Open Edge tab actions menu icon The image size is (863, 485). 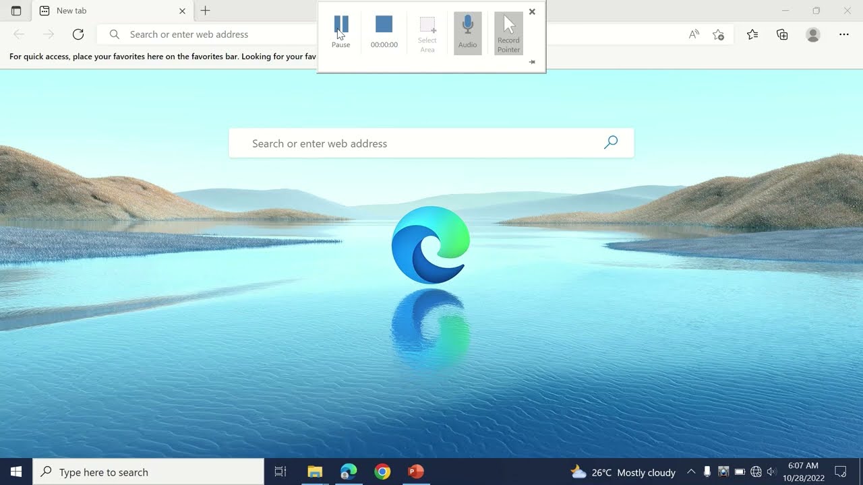tap(16, 11)
